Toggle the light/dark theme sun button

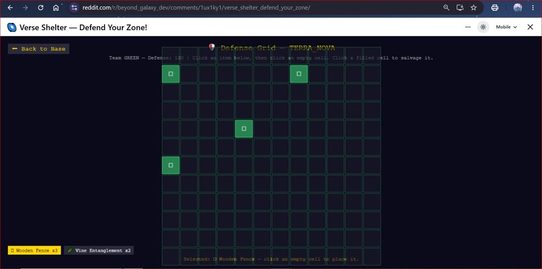pos(483,27)
